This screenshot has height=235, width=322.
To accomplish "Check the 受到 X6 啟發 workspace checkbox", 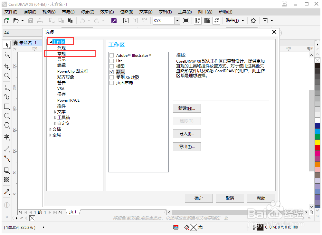I will tap(112, 77).
